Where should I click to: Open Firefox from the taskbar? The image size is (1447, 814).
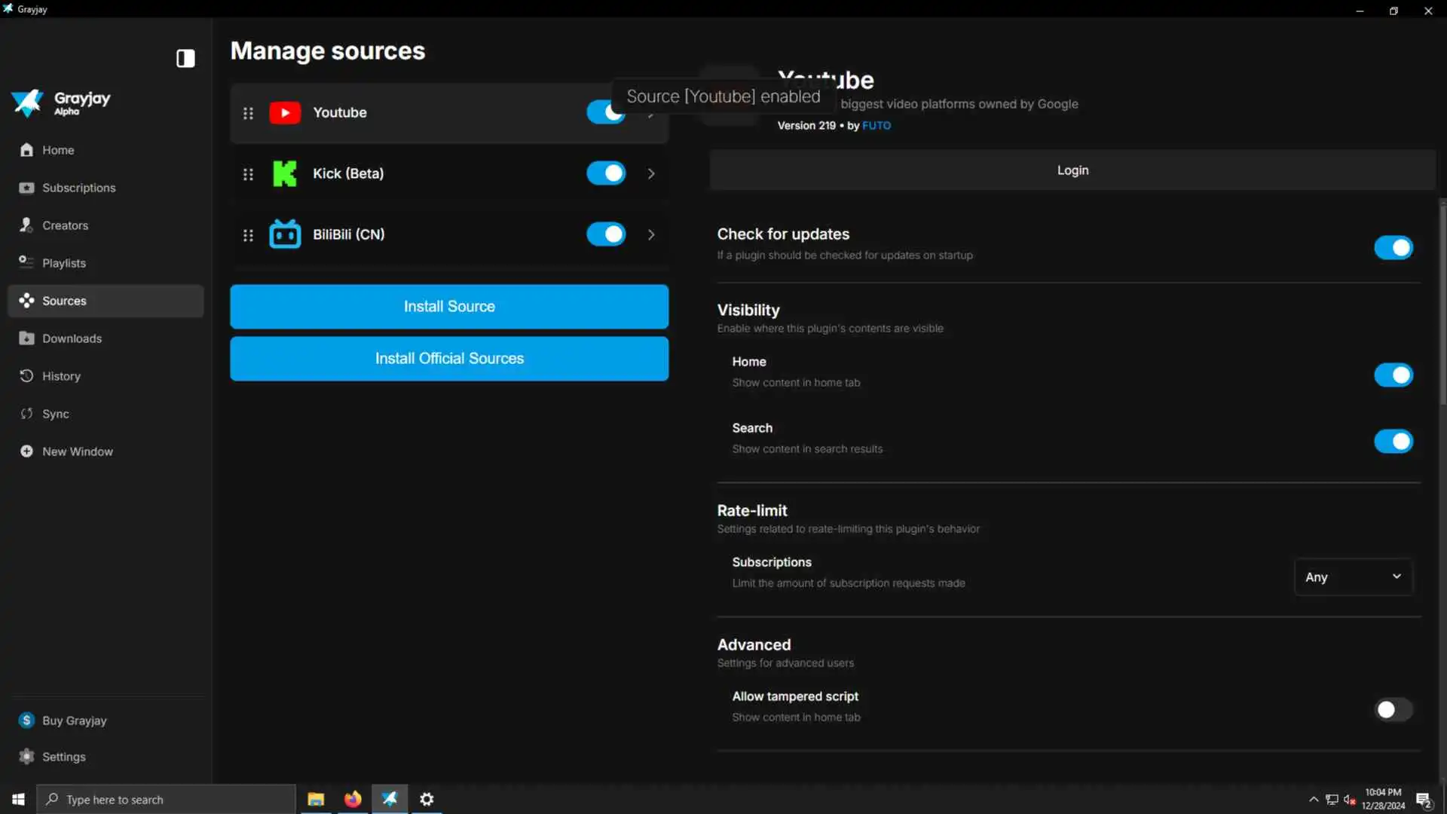(x=353, y=799)
